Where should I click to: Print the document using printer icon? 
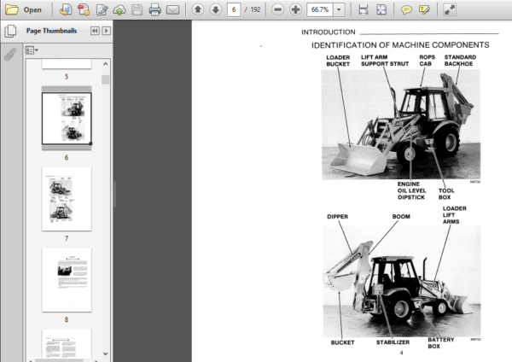click(x=154, y=9)
